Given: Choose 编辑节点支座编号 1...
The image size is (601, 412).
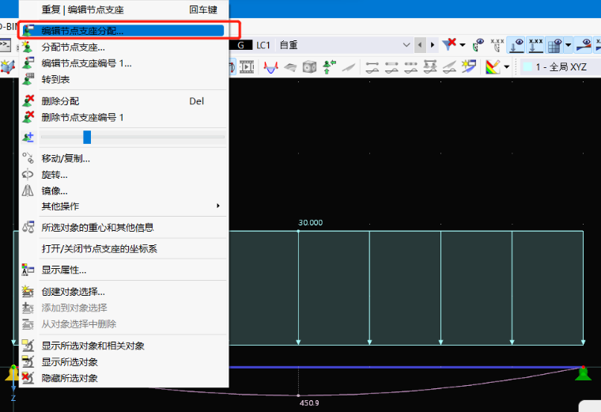Looking at the screenshot, I should (x=124, y=63).
